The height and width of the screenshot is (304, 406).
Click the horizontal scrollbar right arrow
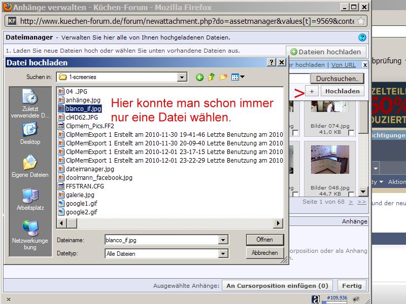click(x=278, y=223)
